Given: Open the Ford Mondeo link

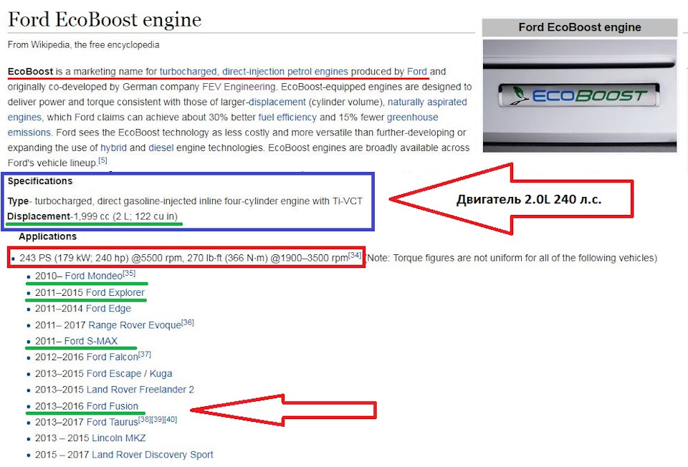Looking at the screenshot, I should tap(93, 276).
